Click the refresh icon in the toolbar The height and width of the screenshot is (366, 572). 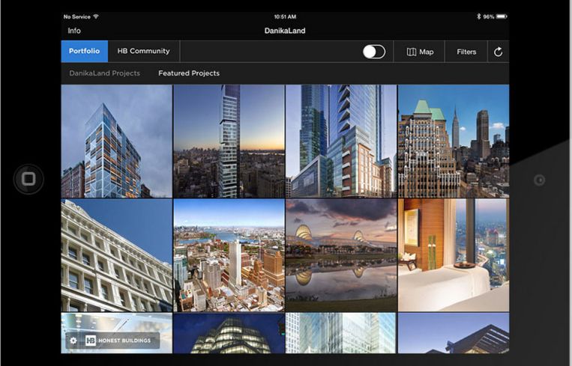click(x=499, y=52)
